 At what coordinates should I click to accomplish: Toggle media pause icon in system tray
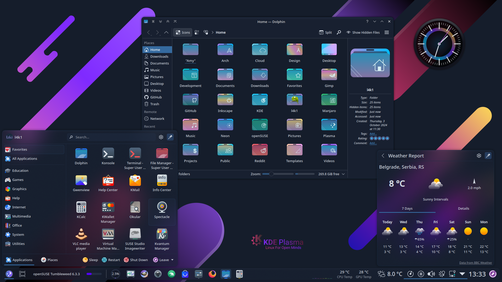421,274
